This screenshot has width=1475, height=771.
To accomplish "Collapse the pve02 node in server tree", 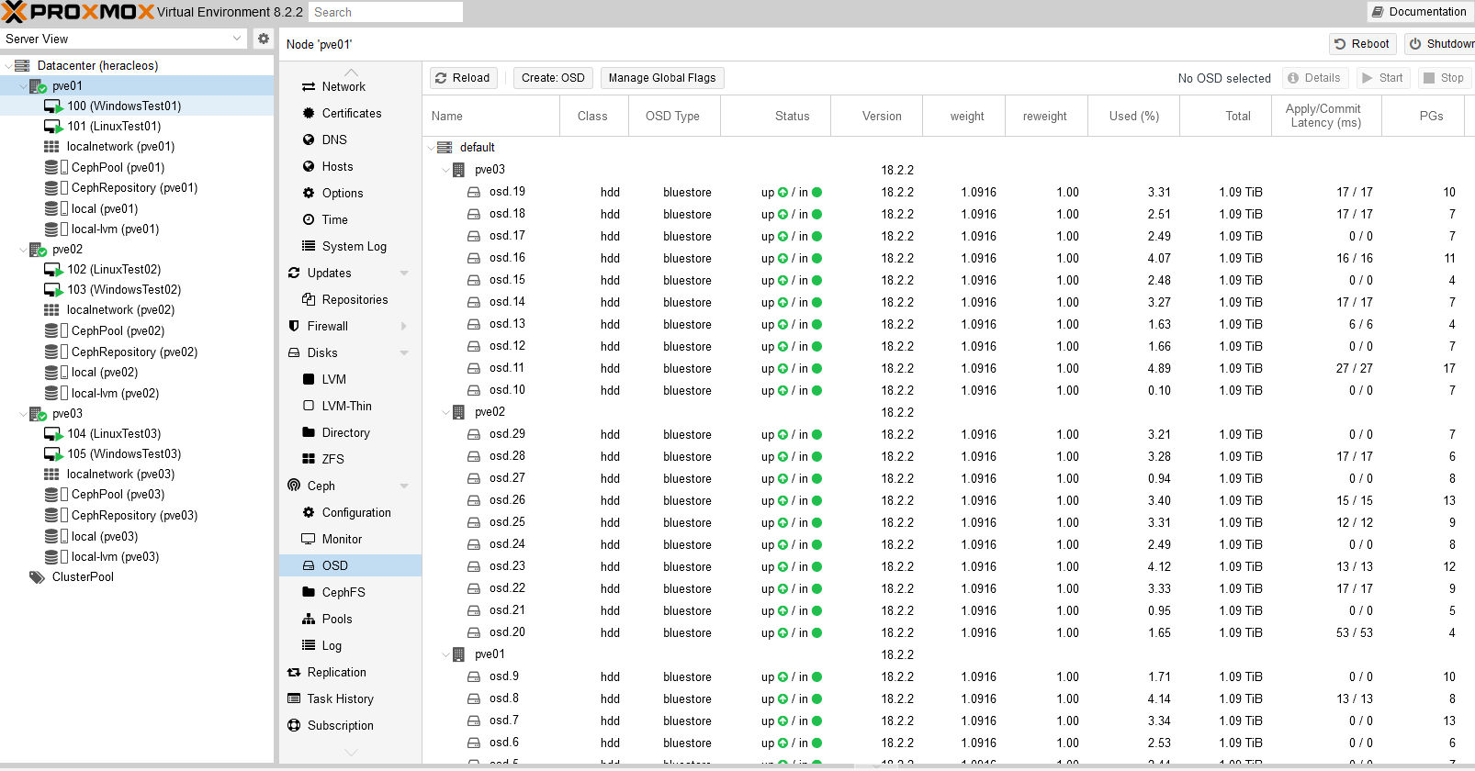I will tap(23, 250).
